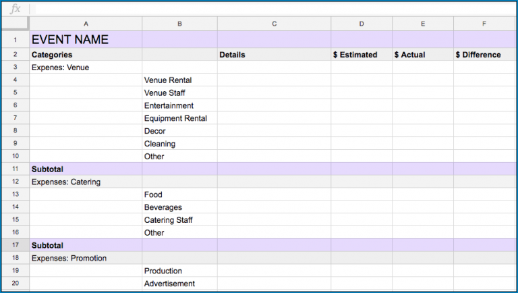Select the $ Estimated header cell
The height and width of the screenshot is (293, 518).
coord(361,55)
